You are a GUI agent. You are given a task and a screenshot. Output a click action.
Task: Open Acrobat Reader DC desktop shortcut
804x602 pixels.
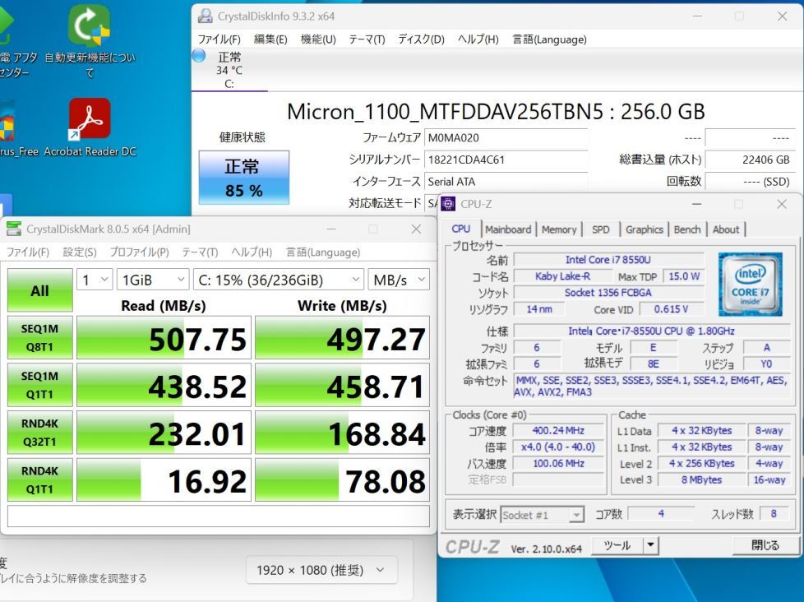point(90,127)
